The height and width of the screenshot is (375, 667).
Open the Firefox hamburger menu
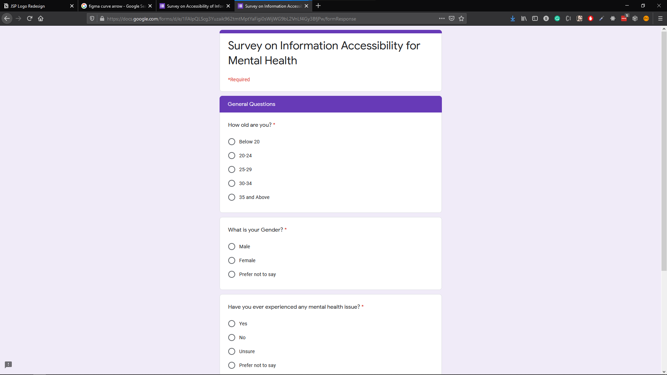coord(660,18)
